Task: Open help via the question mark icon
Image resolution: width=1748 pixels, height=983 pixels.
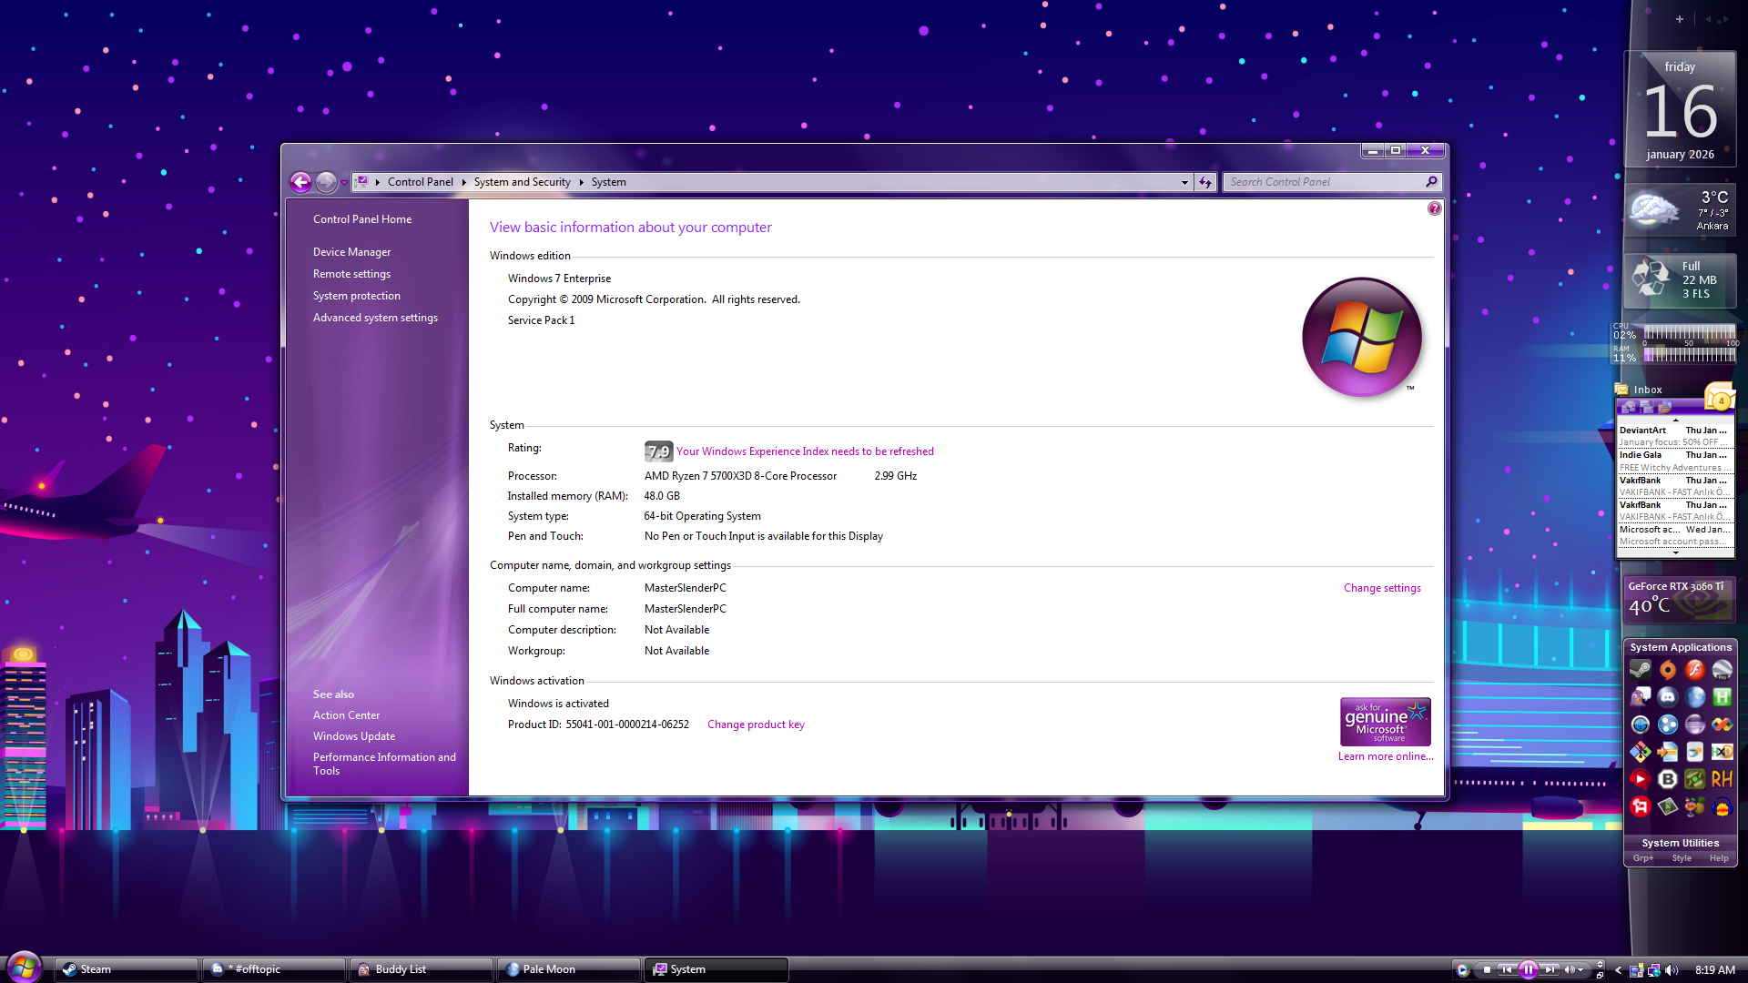Action: (x=1435, y=208)
